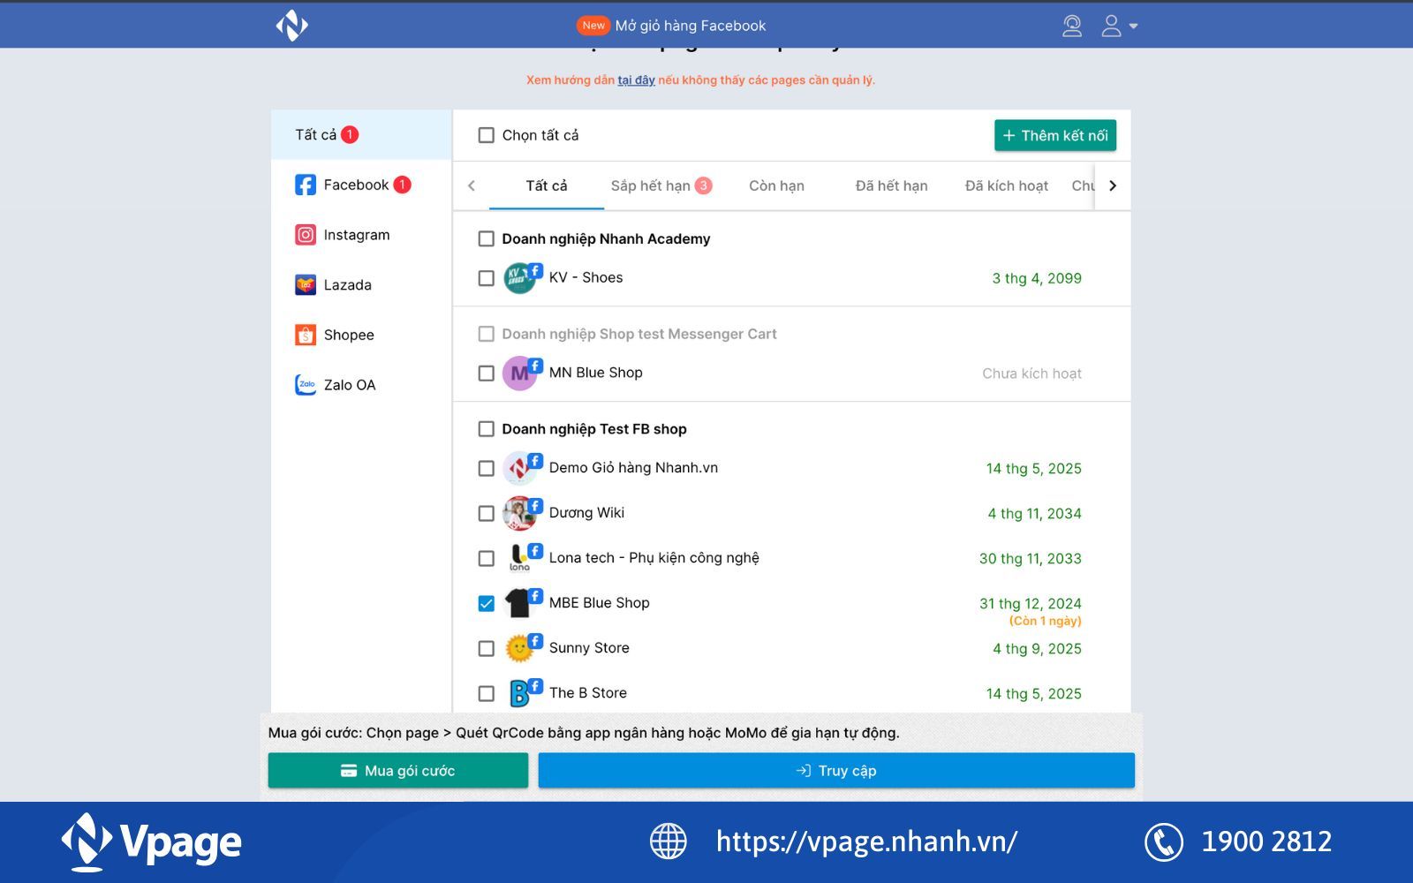Click expiry date 3 thg 4, 2099
The width and height of the screenshot is (1413, 883).
(x=1037, y=278)
